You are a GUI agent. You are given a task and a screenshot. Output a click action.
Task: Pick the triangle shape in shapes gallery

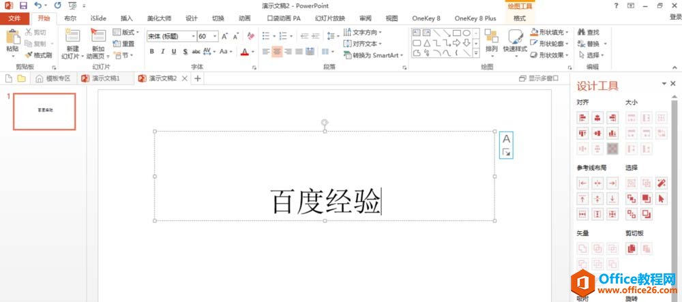[x=427, y=42]
